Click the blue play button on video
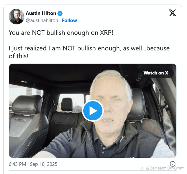 (93, 111)
